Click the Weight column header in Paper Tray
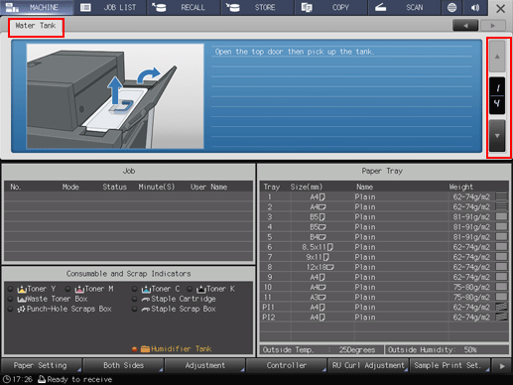Viewport: 513px width, 385px height. 460,187
